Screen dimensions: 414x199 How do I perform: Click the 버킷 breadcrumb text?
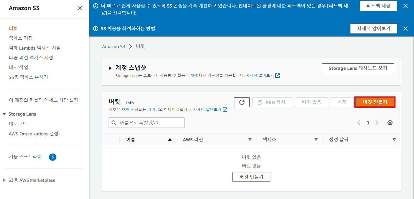point(140,46)
